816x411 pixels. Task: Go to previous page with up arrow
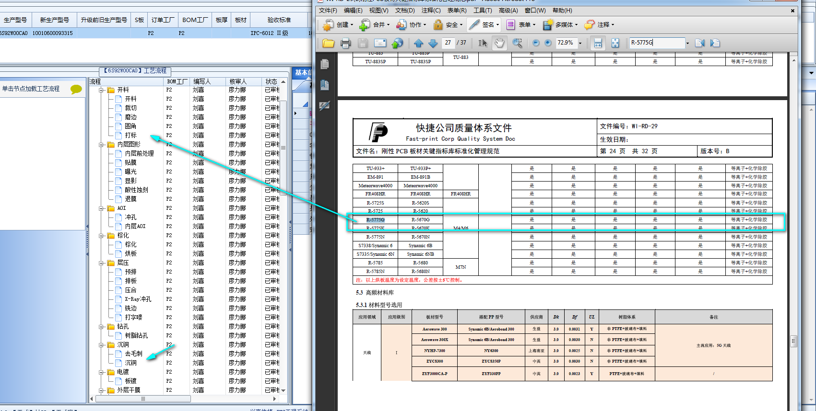(x=418, y=43)
